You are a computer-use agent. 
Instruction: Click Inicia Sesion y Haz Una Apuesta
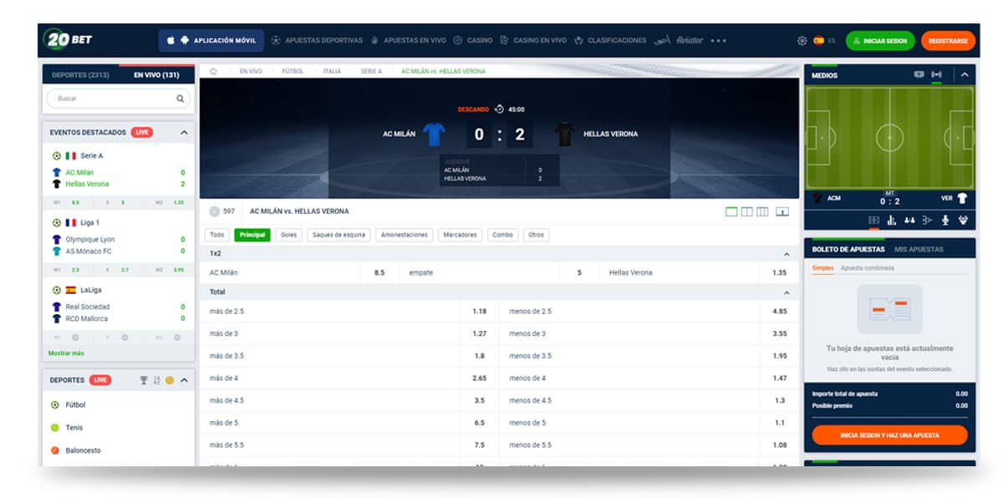(x=890, y=435)
